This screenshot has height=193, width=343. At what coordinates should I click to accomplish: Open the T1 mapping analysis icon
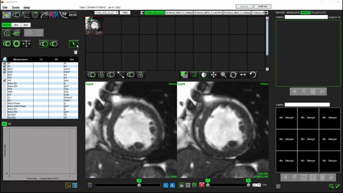pos(44,15)
